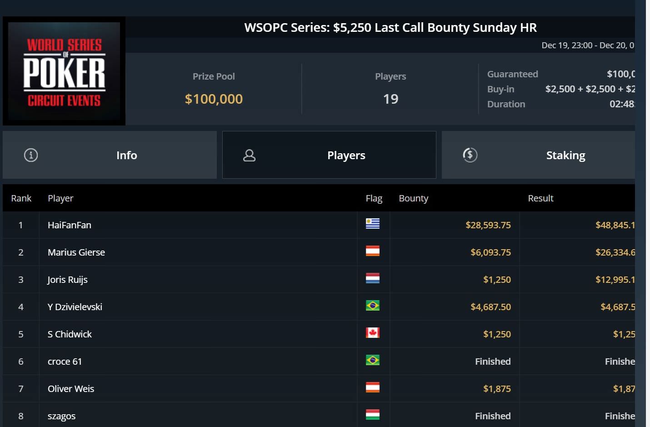This screenshot has width=650, height=427.
Task: Click HaiFanFan's Uruguay flag icon
Action: (x=373, y=224)
